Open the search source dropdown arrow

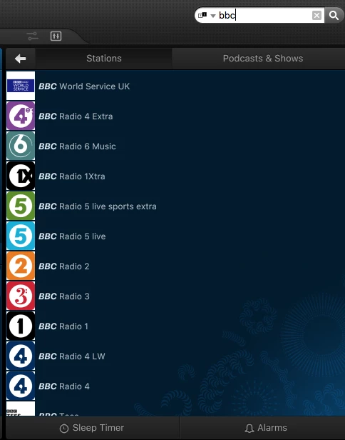(x=213, y=16)
